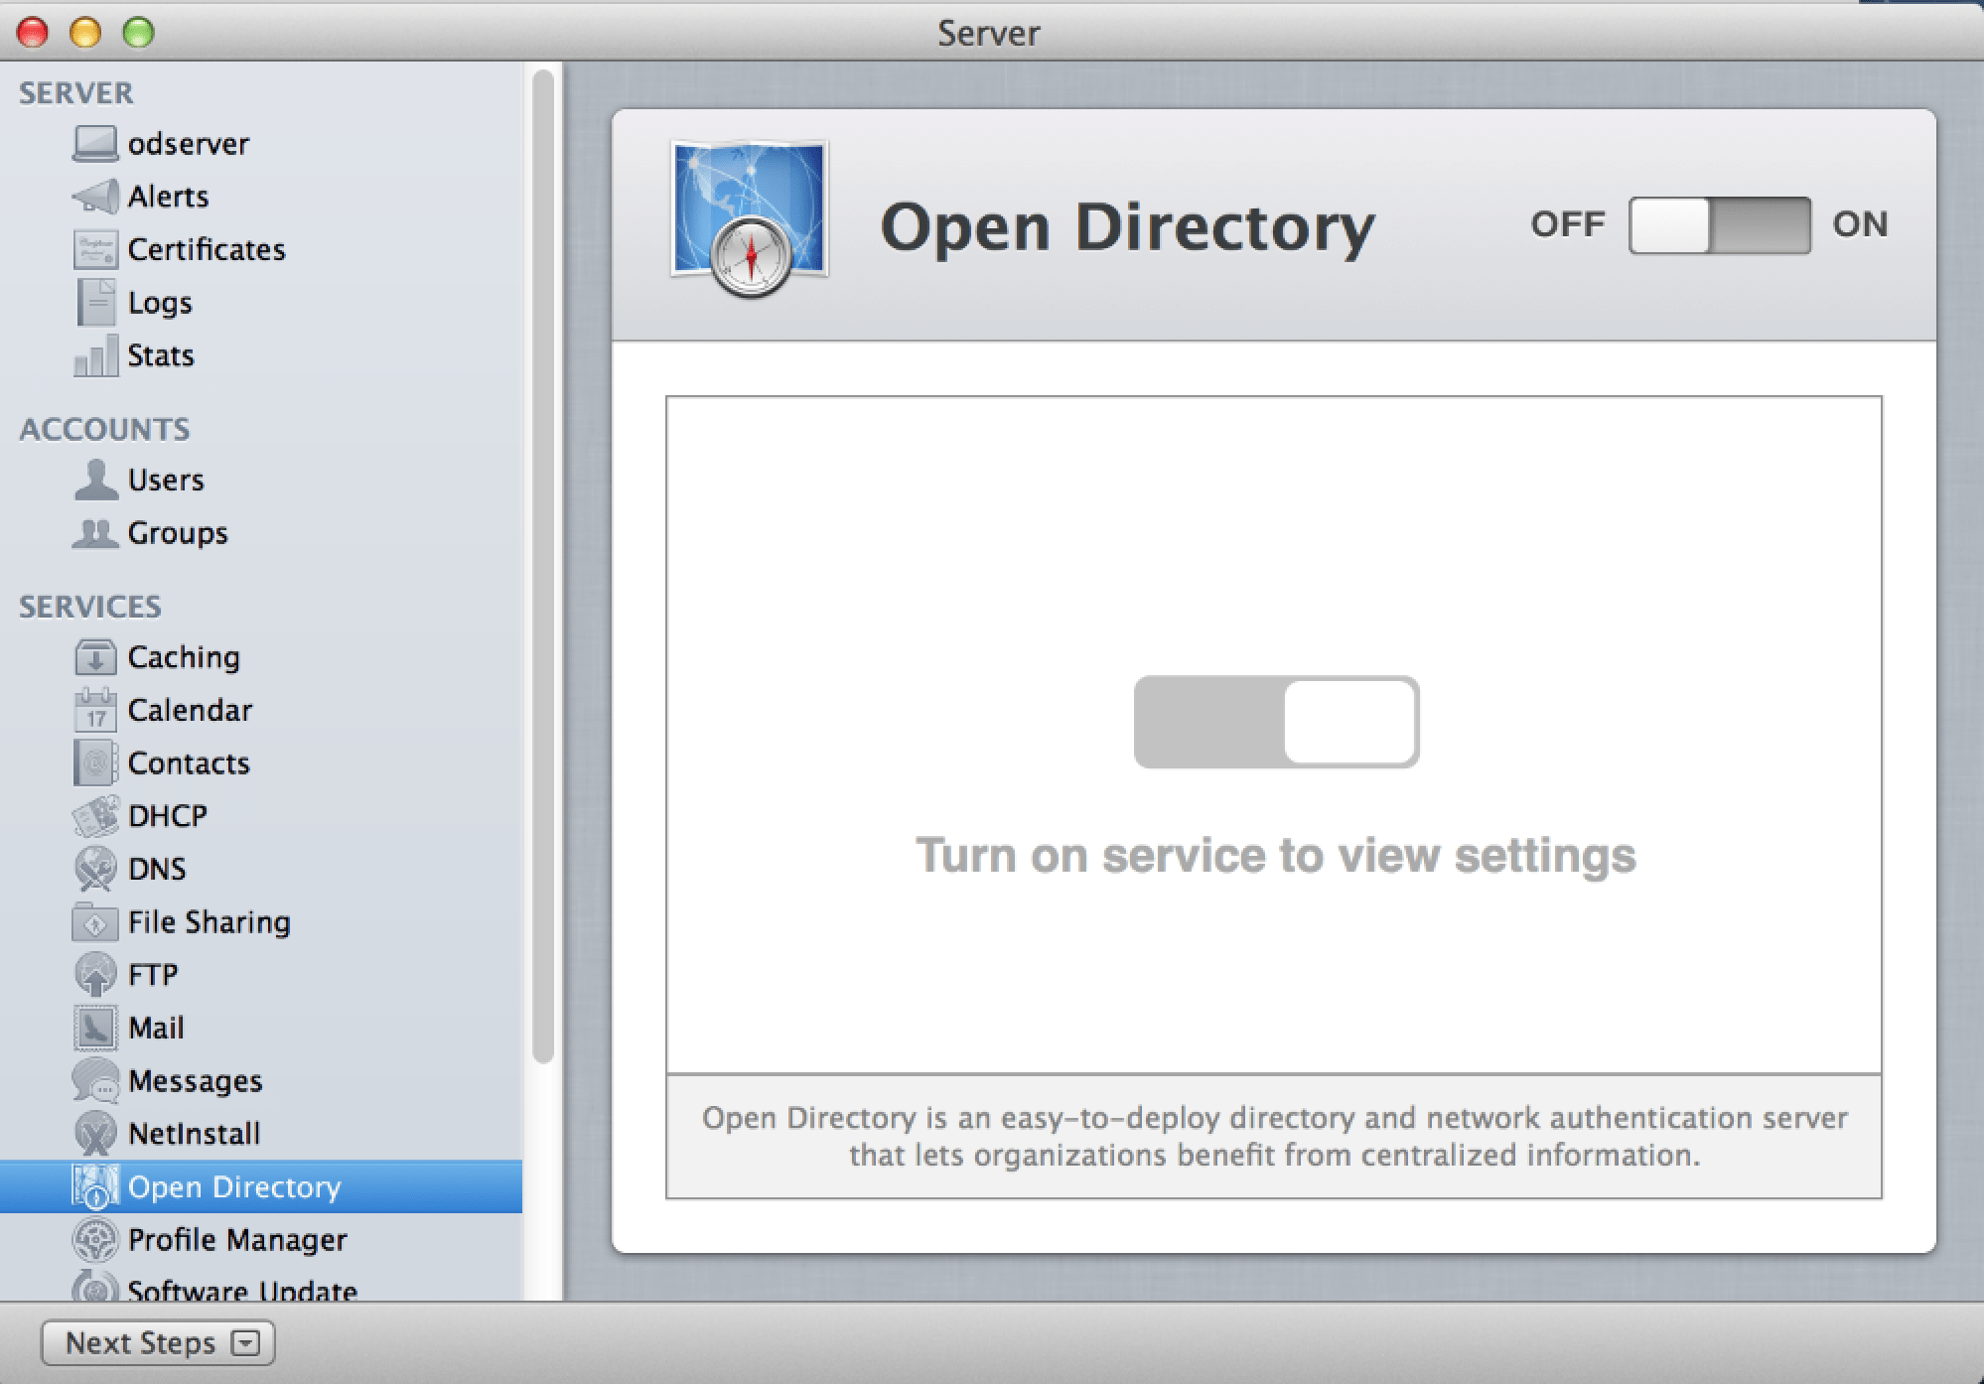This screenshot has width=1984, height=1384.
Task: Click the NetInstall icon
Action: click(95, 1133)
